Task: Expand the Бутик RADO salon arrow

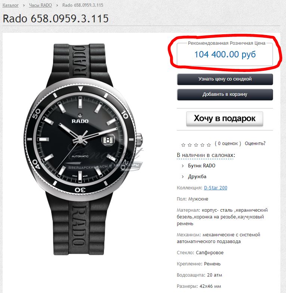Action: click(183, 166)
